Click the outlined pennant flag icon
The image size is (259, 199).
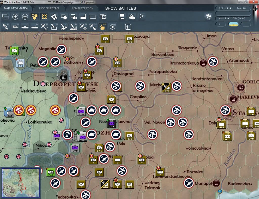click(x=142, y=17)
